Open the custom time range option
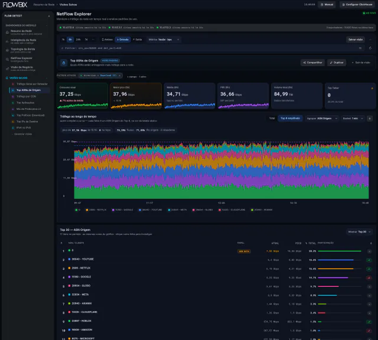378x340 pixels. tap(93, 40)
